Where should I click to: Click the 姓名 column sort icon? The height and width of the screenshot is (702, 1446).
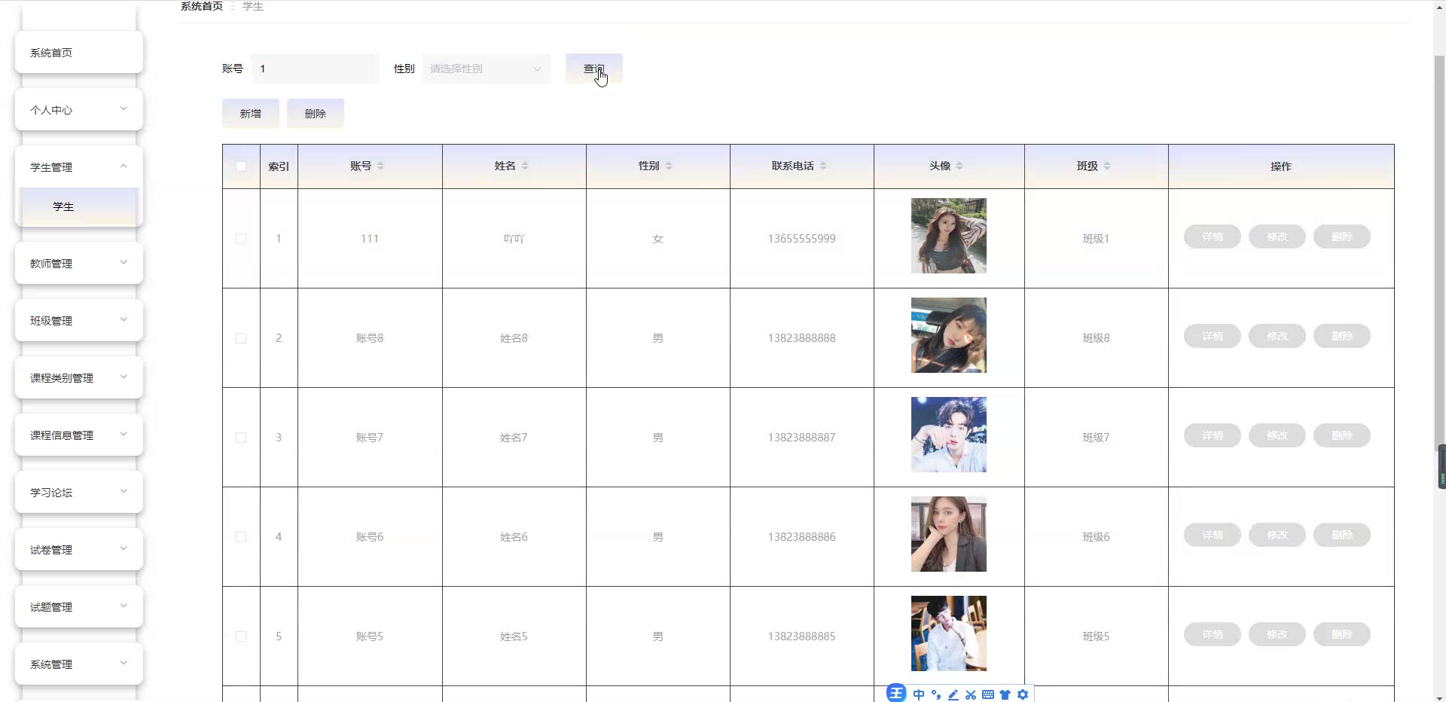pos(525,166)
